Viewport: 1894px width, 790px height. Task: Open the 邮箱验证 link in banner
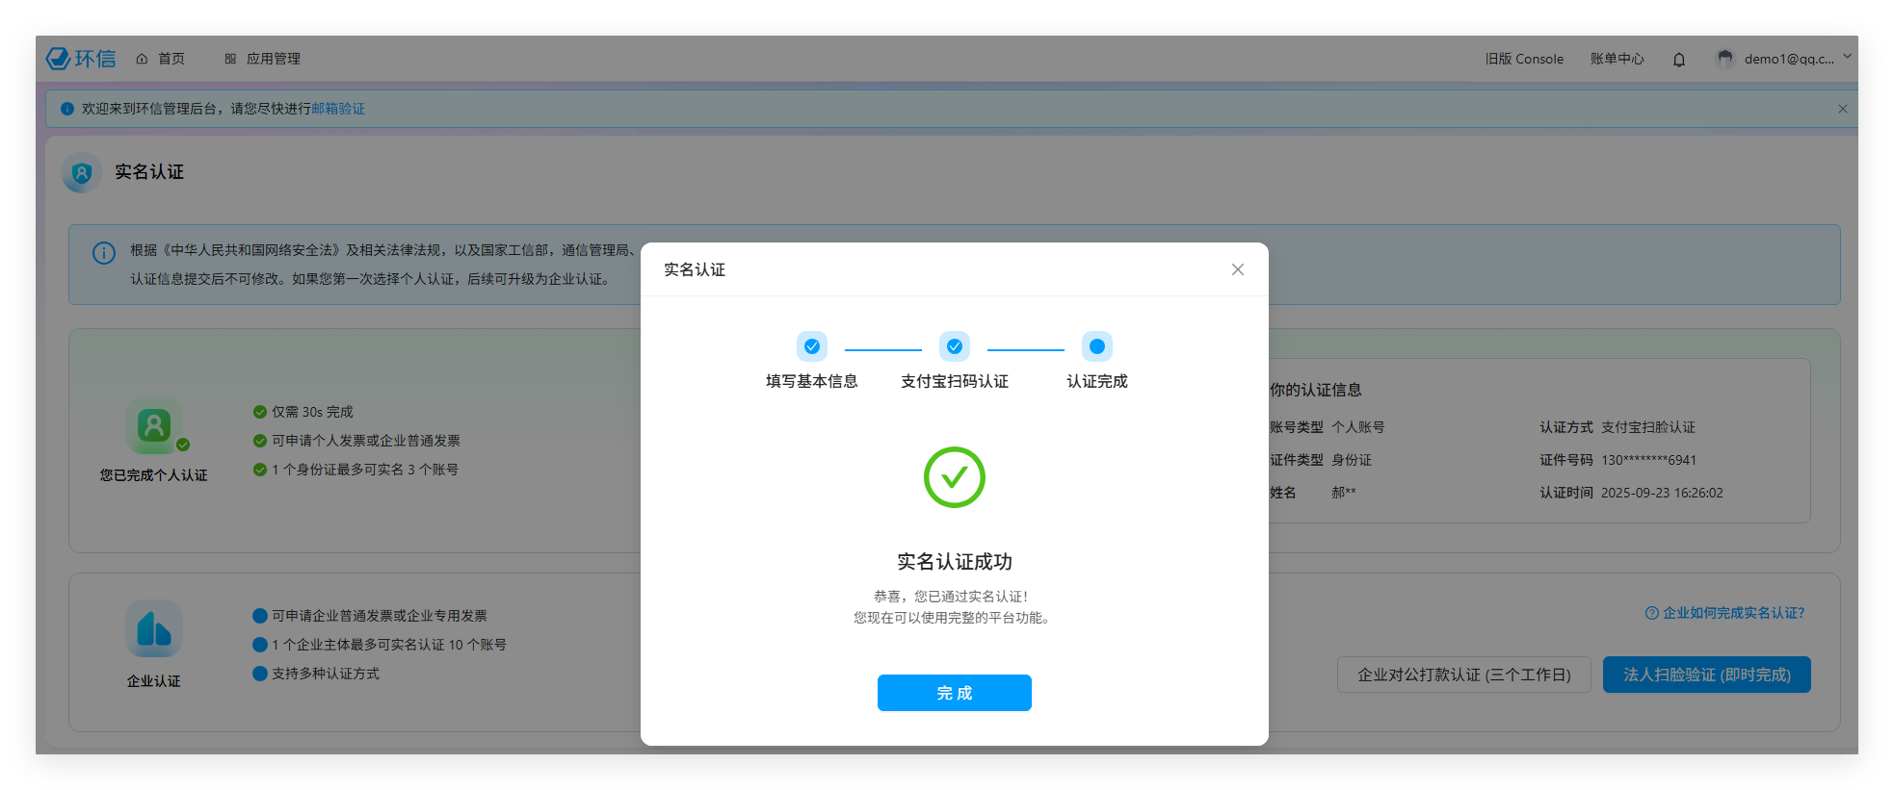pos(338,109)
